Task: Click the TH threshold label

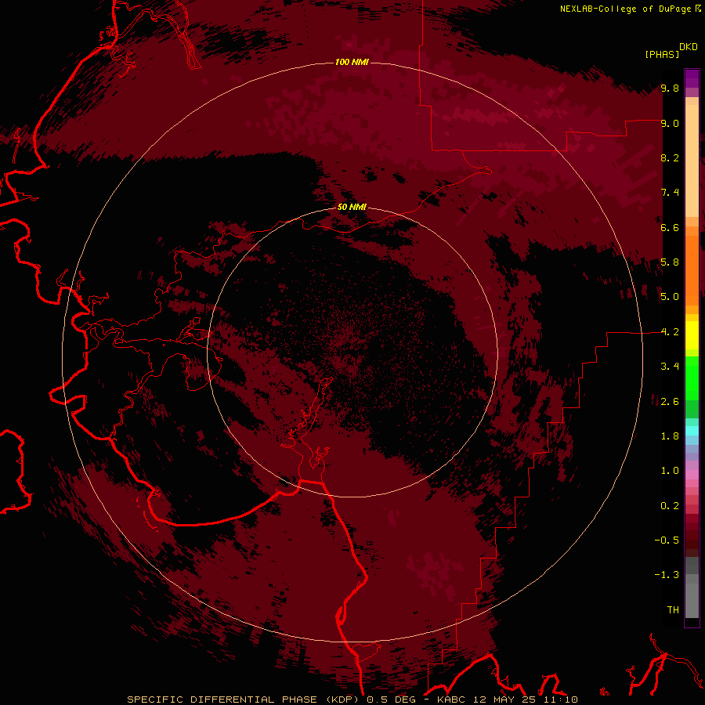Action: coord(673,610)
